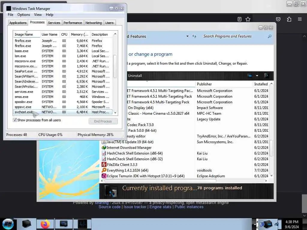
Task: Open the File menu in Task Manager
Action: tap(10, 15)
